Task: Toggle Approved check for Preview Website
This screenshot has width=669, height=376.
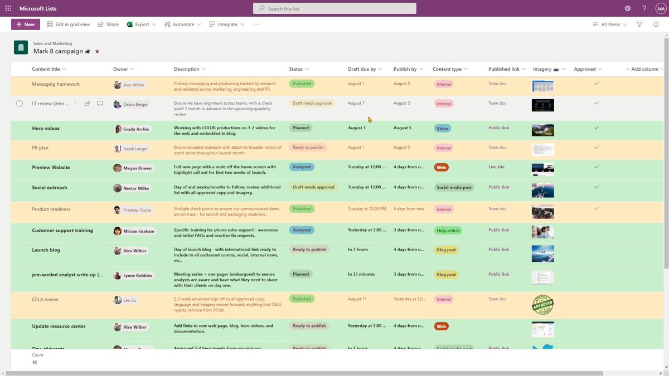Action: (x=597, y=167)
